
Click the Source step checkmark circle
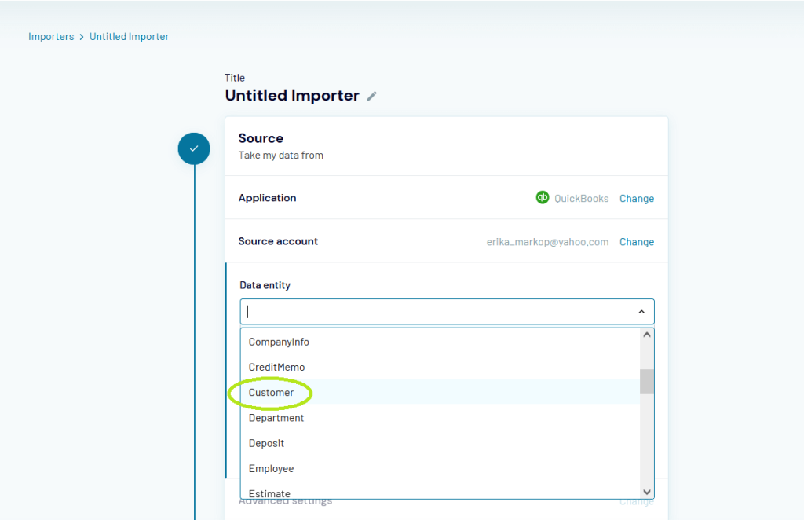194,148
